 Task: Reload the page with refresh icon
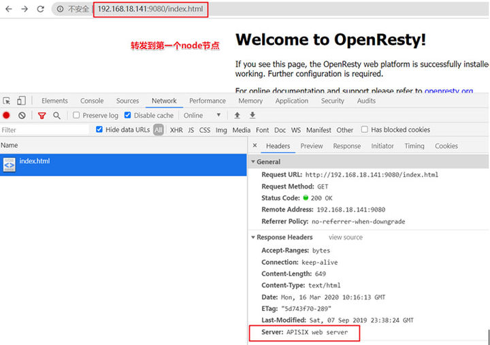tap(40, 9)
